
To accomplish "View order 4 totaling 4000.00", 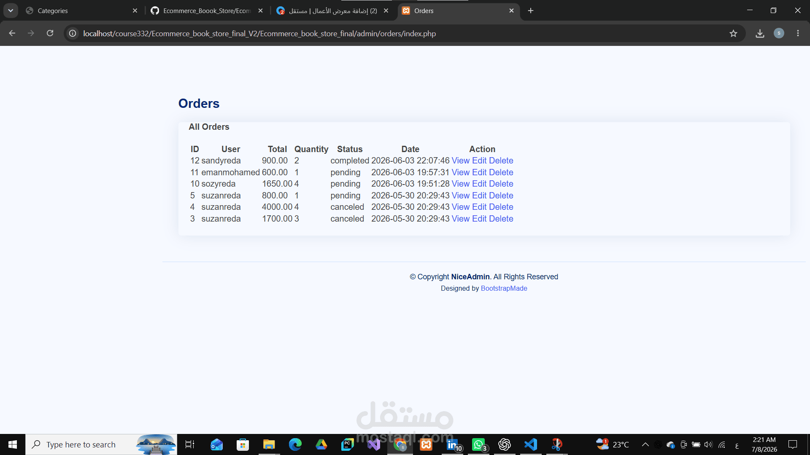I will coord(461,207).
